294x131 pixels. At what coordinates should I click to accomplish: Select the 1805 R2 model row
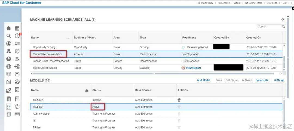coord(156,107)
